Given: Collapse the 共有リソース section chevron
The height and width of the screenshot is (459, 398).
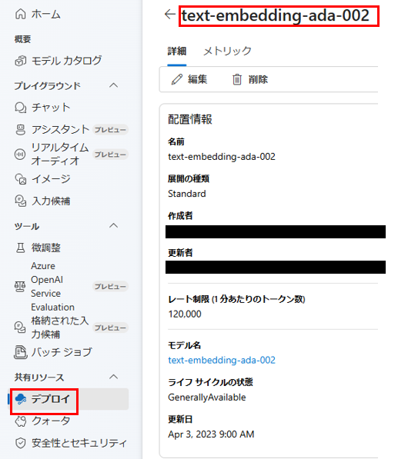Looking at the screenshot, I should point(114,377).
